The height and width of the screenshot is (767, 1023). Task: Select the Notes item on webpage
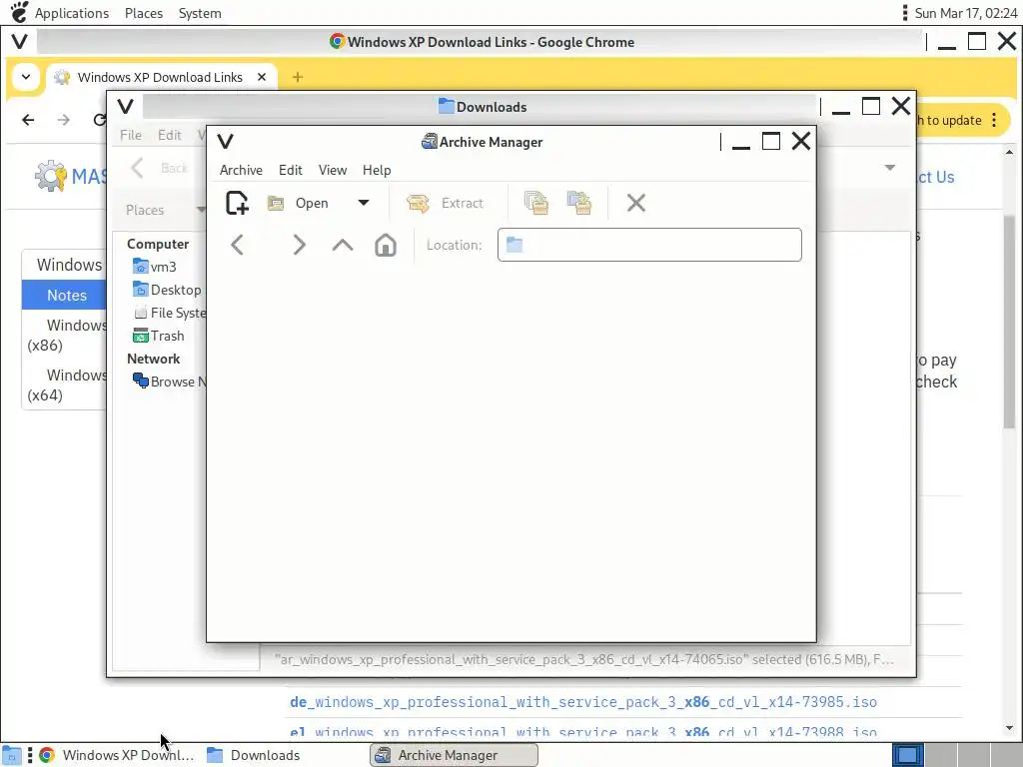pos(65,295)
